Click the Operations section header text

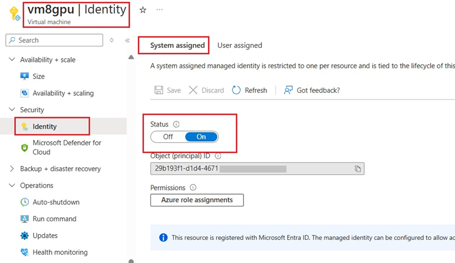pos(37,185)
